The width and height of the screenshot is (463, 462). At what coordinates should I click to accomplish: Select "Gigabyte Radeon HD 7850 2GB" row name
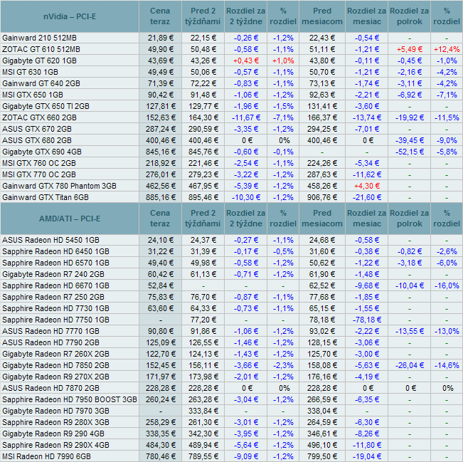coord(55,365)
